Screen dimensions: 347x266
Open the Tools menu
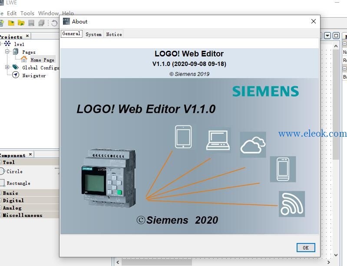point(27,13)
